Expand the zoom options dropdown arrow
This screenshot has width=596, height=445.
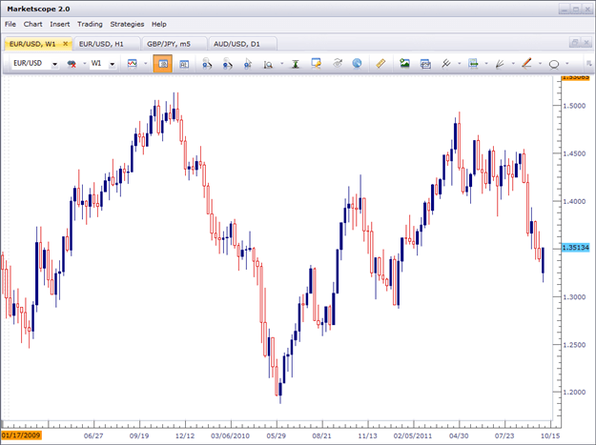(281, 64)
